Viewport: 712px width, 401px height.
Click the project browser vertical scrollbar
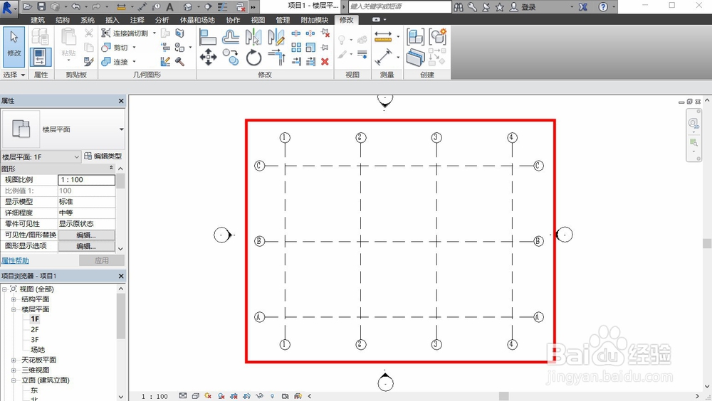pos(121,316)
